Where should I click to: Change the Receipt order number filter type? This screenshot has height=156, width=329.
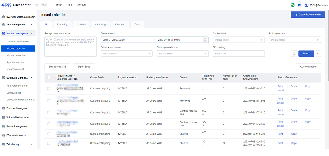pos(57,33)
